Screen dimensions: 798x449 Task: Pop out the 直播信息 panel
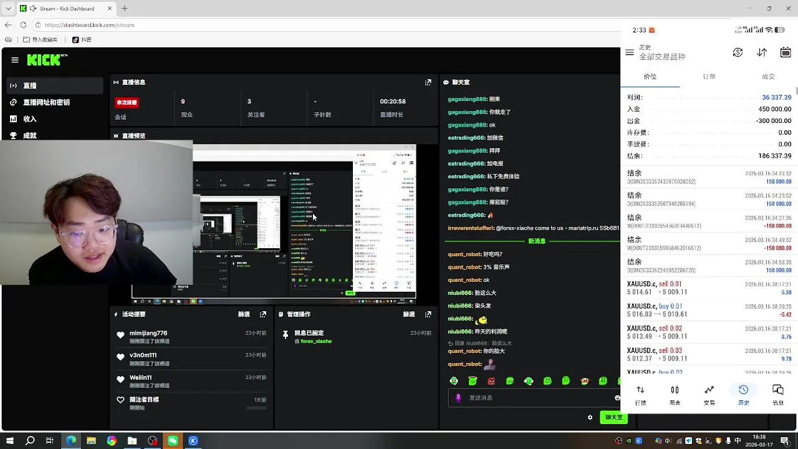(x=428, y=82)
